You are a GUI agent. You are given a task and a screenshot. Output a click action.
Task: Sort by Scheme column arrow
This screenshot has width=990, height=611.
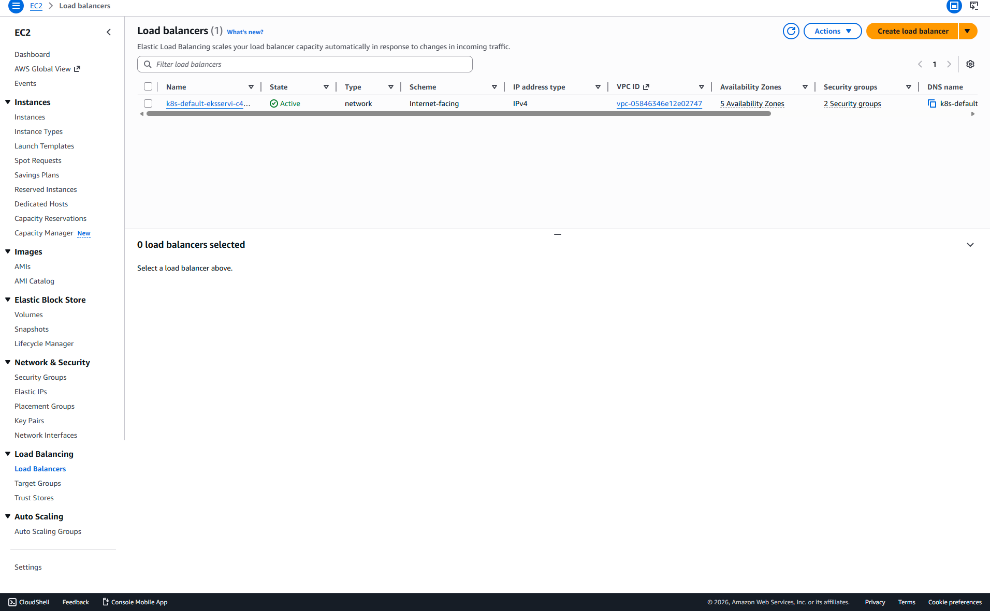coord(494,87)
